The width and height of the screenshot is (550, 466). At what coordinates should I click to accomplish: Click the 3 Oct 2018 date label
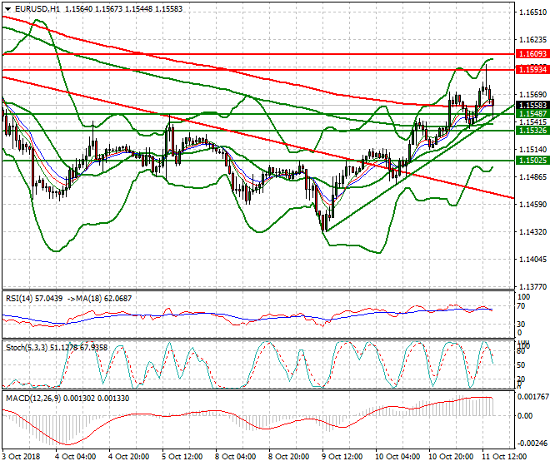point(21,457)
